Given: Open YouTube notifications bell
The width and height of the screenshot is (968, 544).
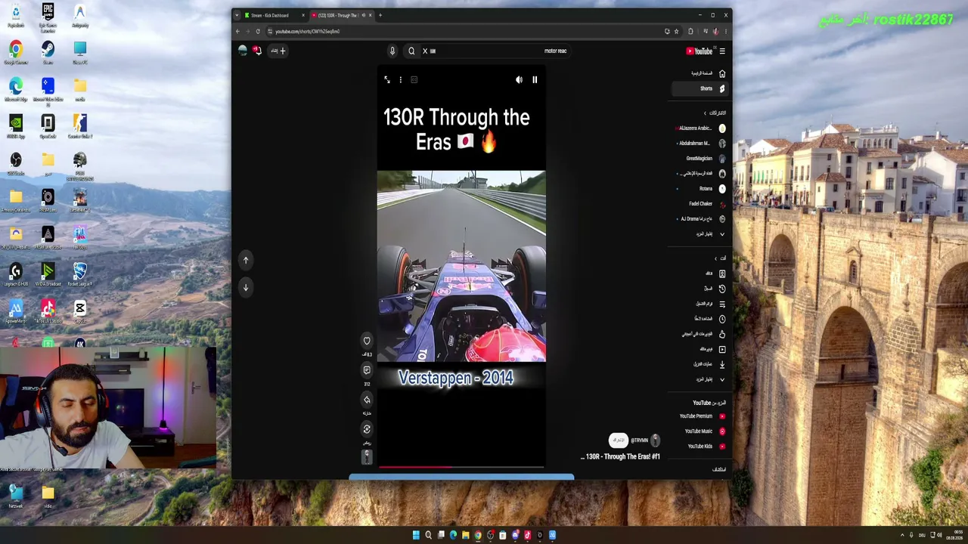Looking at the screenshot, I should pyautogui.click(x=257, y=51).
